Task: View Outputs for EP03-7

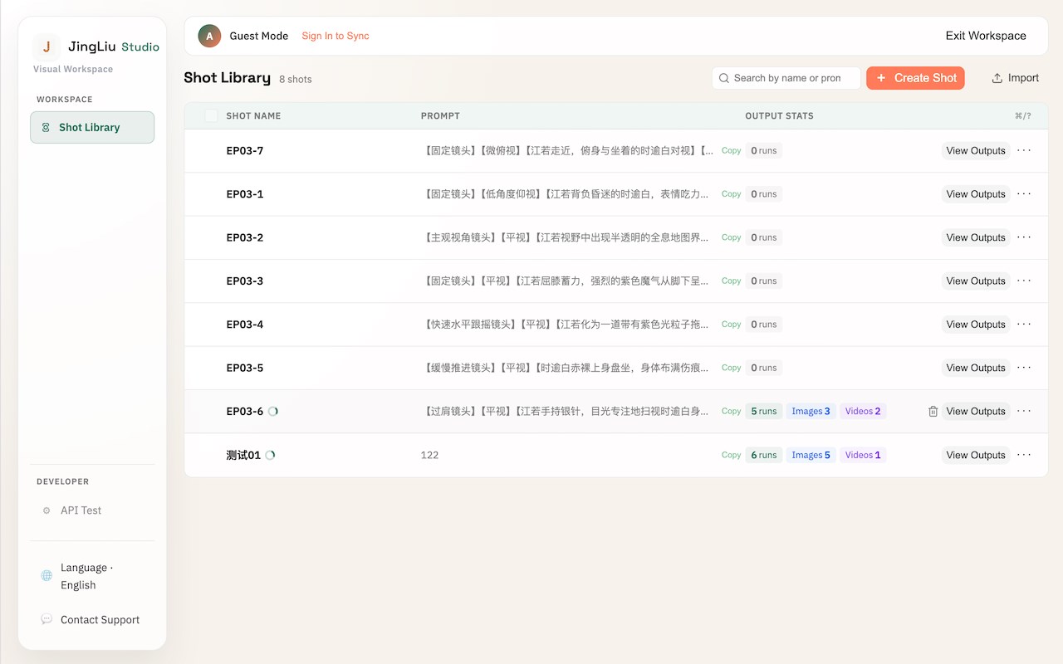Action: [976, 150]
